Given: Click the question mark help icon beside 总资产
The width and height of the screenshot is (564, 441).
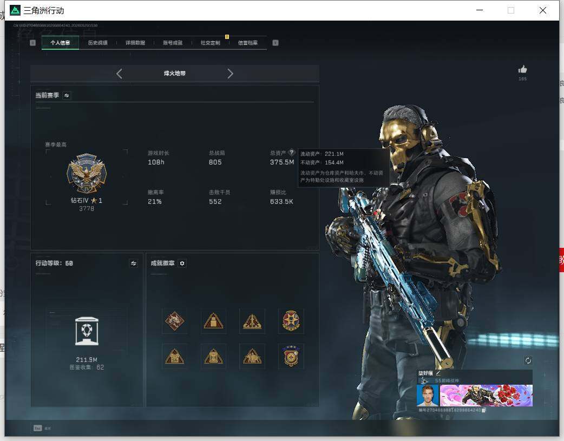Looking at the screenshot, I should [x=291, y=153].
